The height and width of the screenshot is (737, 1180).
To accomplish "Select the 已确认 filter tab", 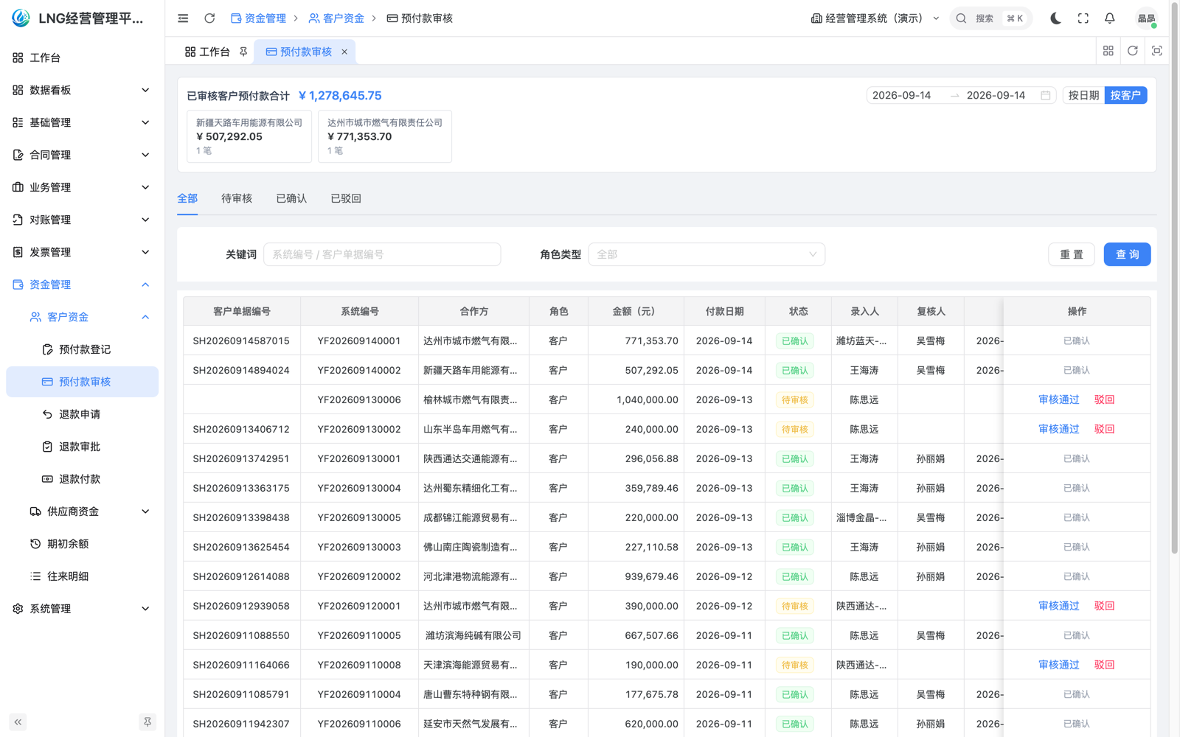I will pos(291,198).
